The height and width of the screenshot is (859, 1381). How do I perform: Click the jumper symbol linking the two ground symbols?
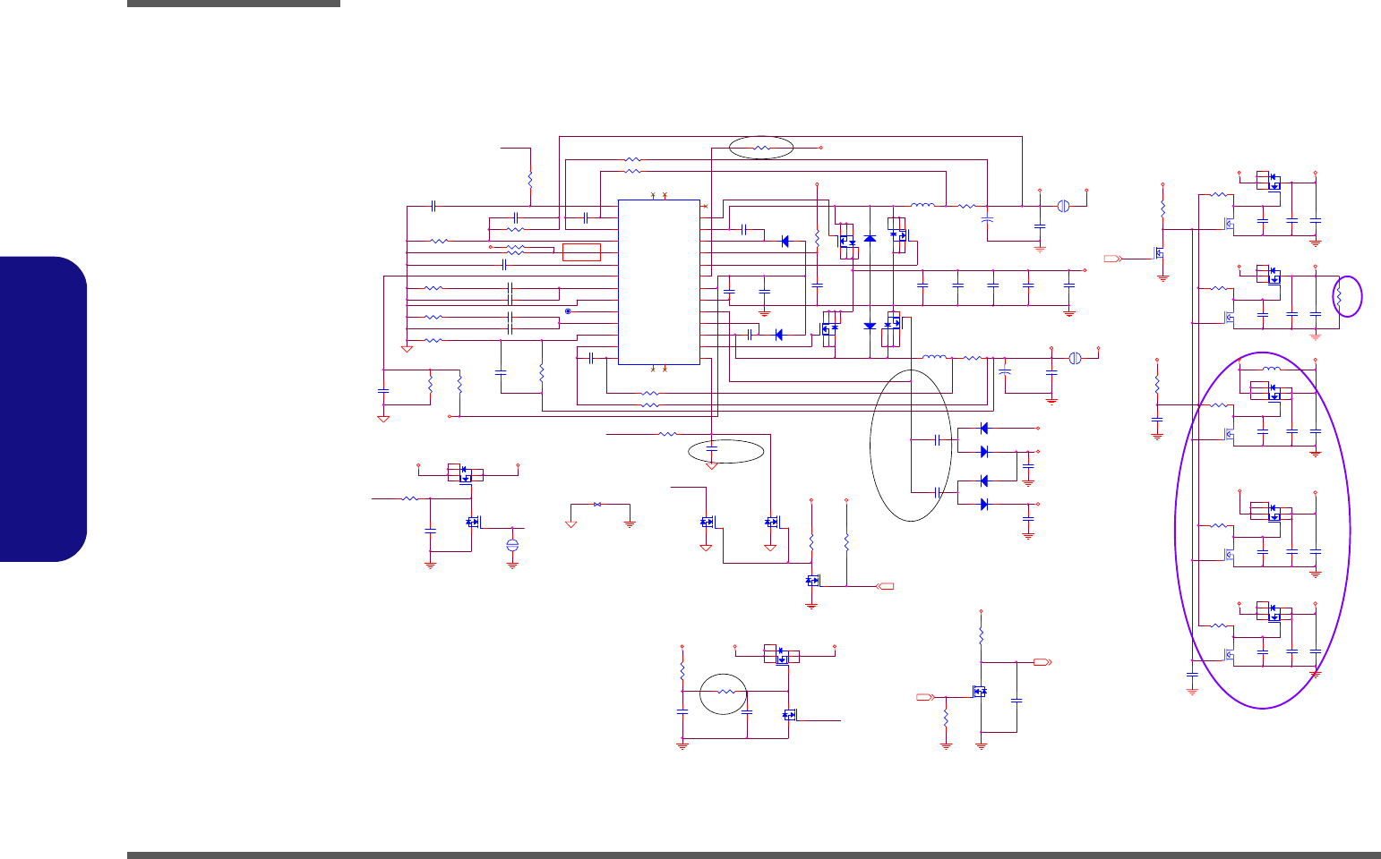point(597,505)
